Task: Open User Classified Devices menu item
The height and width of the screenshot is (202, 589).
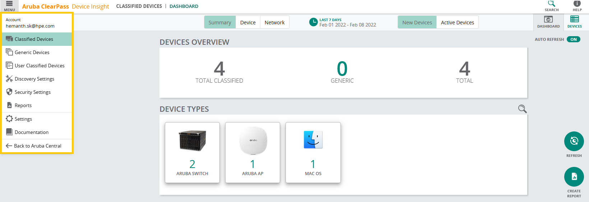Action: (x=37, y=66)
